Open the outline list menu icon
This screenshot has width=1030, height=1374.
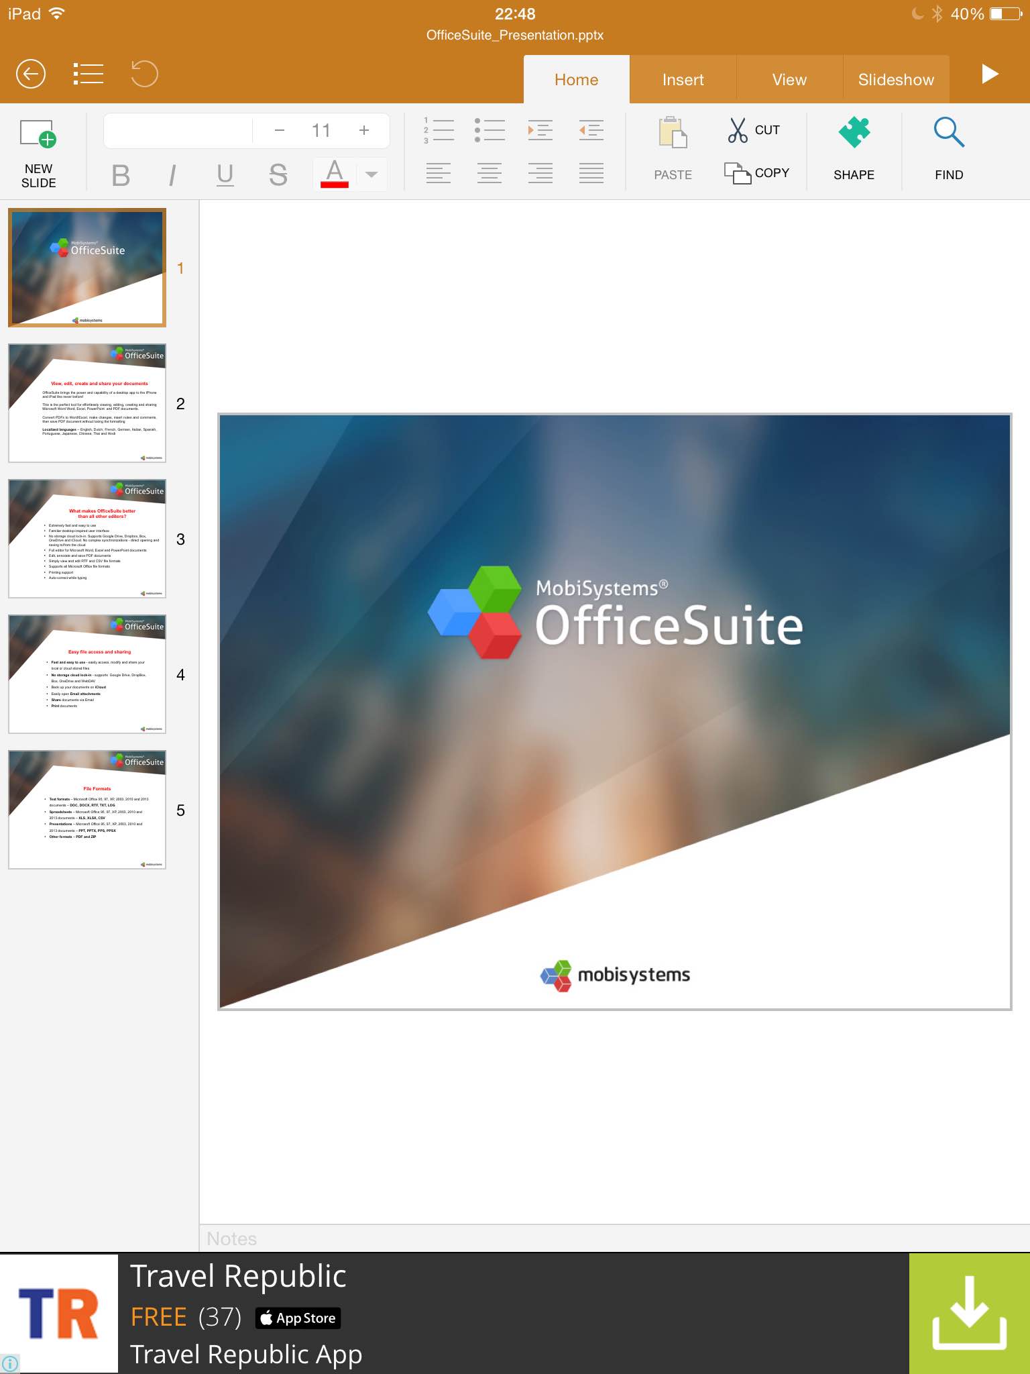point(88,74)
